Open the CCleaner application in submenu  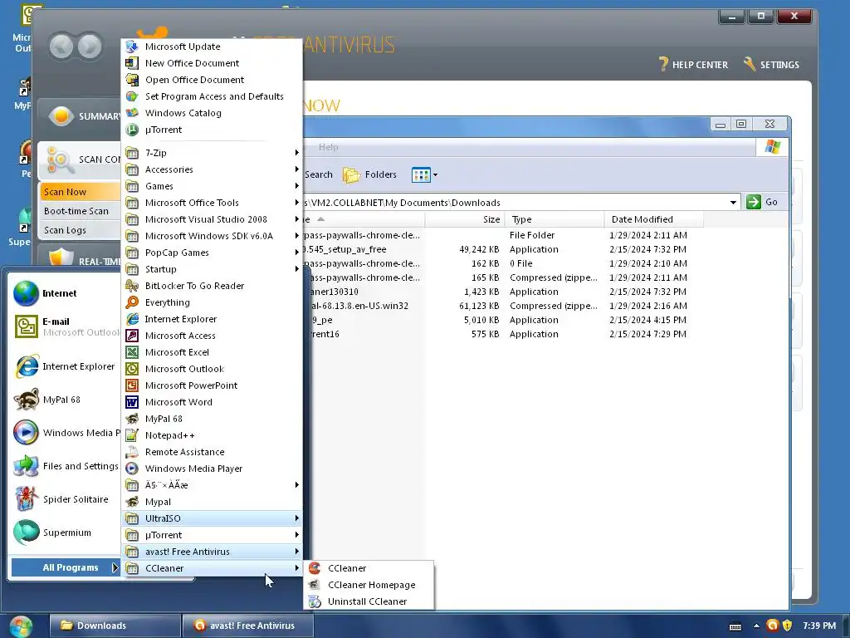pyautogui.click(x=369, y=568)
